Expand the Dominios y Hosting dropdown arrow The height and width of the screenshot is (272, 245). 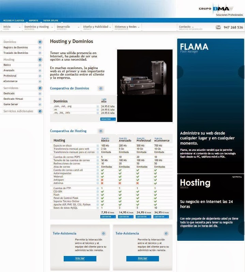(52, 27)
